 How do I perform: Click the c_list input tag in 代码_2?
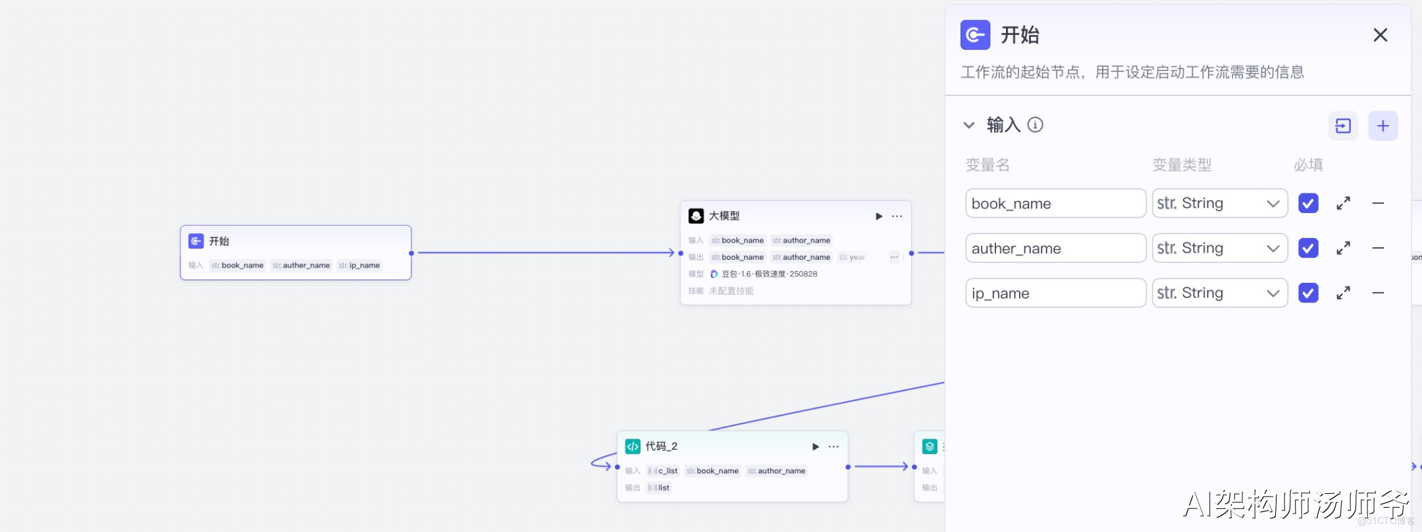tap(663, 471)
